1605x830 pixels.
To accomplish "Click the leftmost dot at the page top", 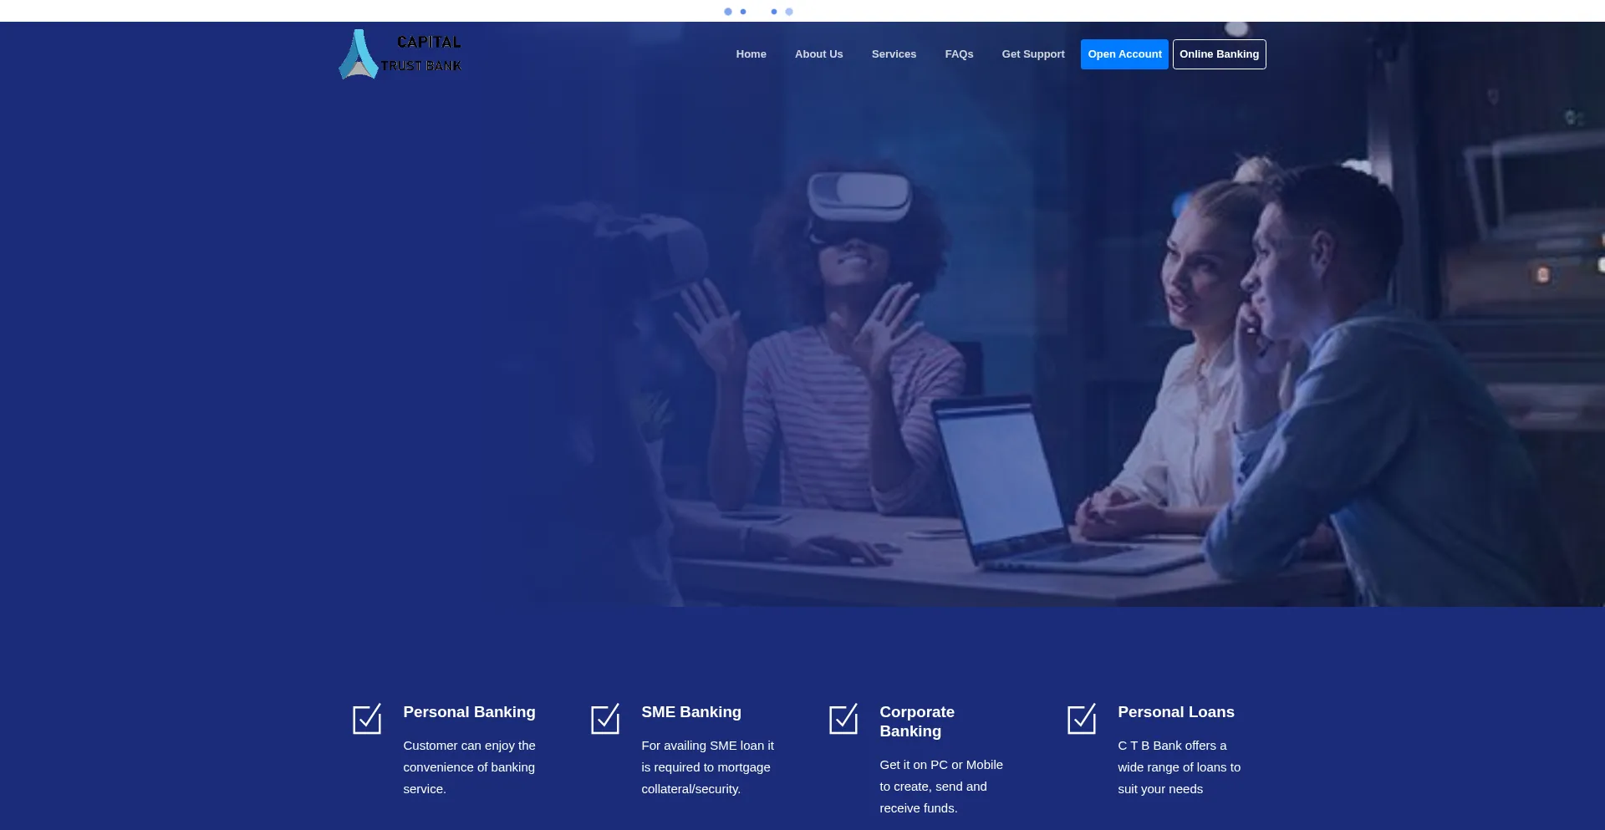I will coord(728,12).
